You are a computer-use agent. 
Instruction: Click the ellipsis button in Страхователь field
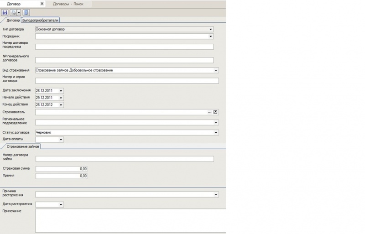(x=209, y=112)
